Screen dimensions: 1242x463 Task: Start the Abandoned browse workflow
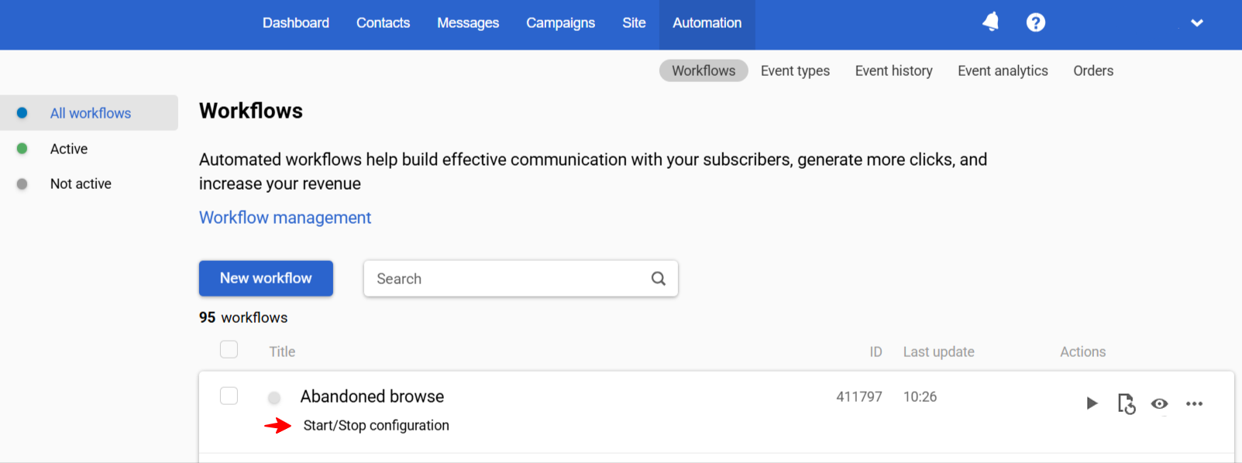pos(1092,403)
